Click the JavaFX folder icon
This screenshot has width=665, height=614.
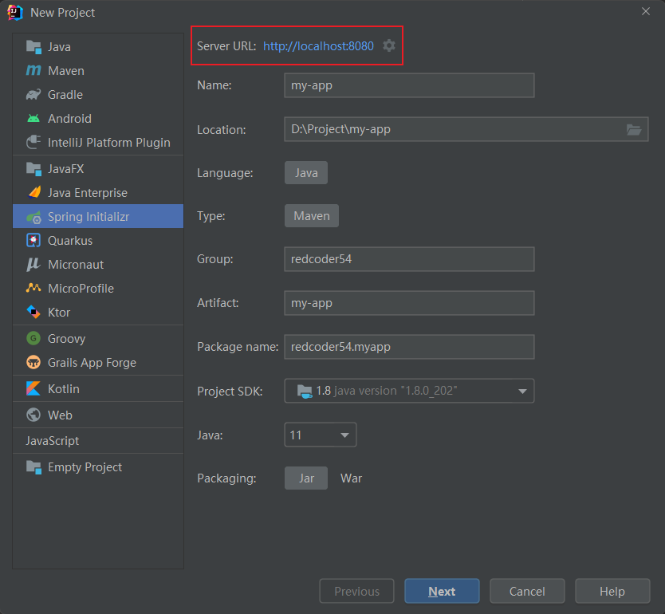pyautogui.click(x=33, y=169)
